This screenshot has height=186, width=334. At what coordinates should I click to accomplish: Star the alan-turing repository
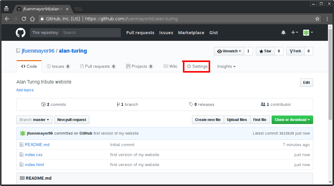pos(265,51)
